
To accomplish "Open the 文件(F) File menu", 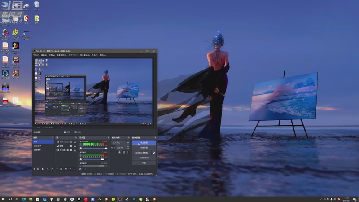I will pyautogui.click(x=36, y=55).
